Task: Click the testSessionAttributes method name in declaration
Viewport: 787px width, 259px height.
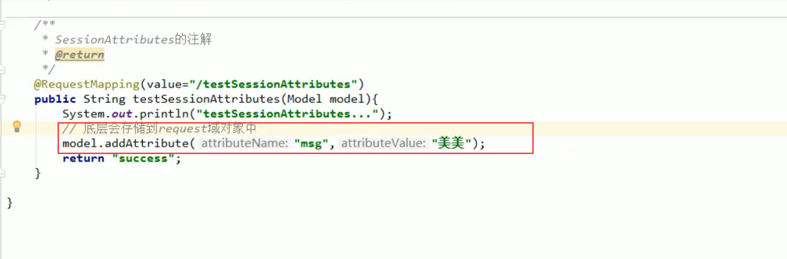Action: click(206, 99)
